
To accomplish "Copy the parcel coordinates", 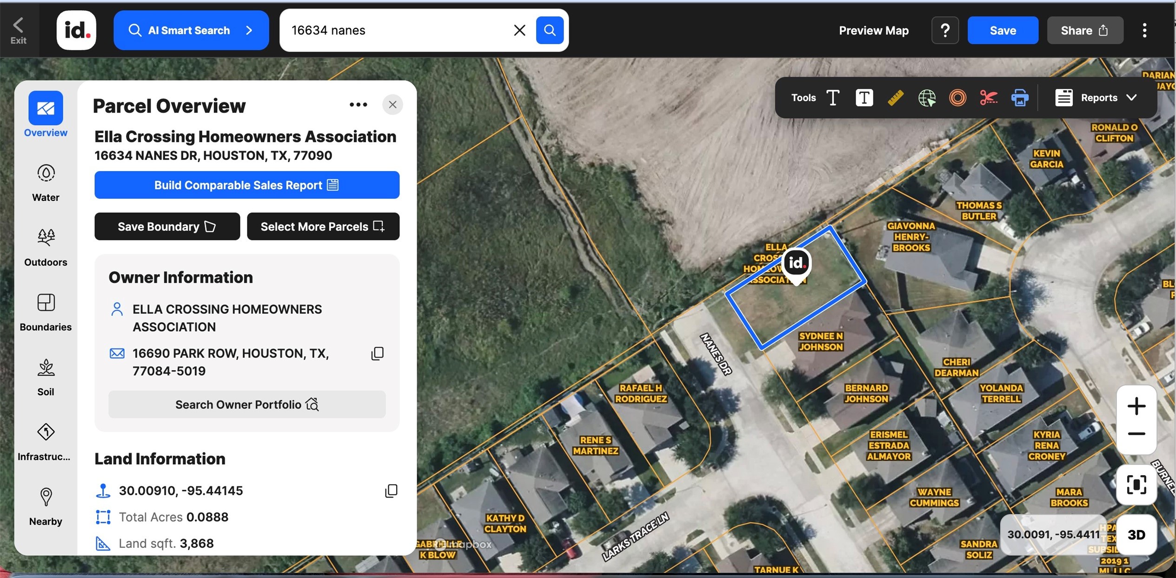I will [x=391, y=491].
